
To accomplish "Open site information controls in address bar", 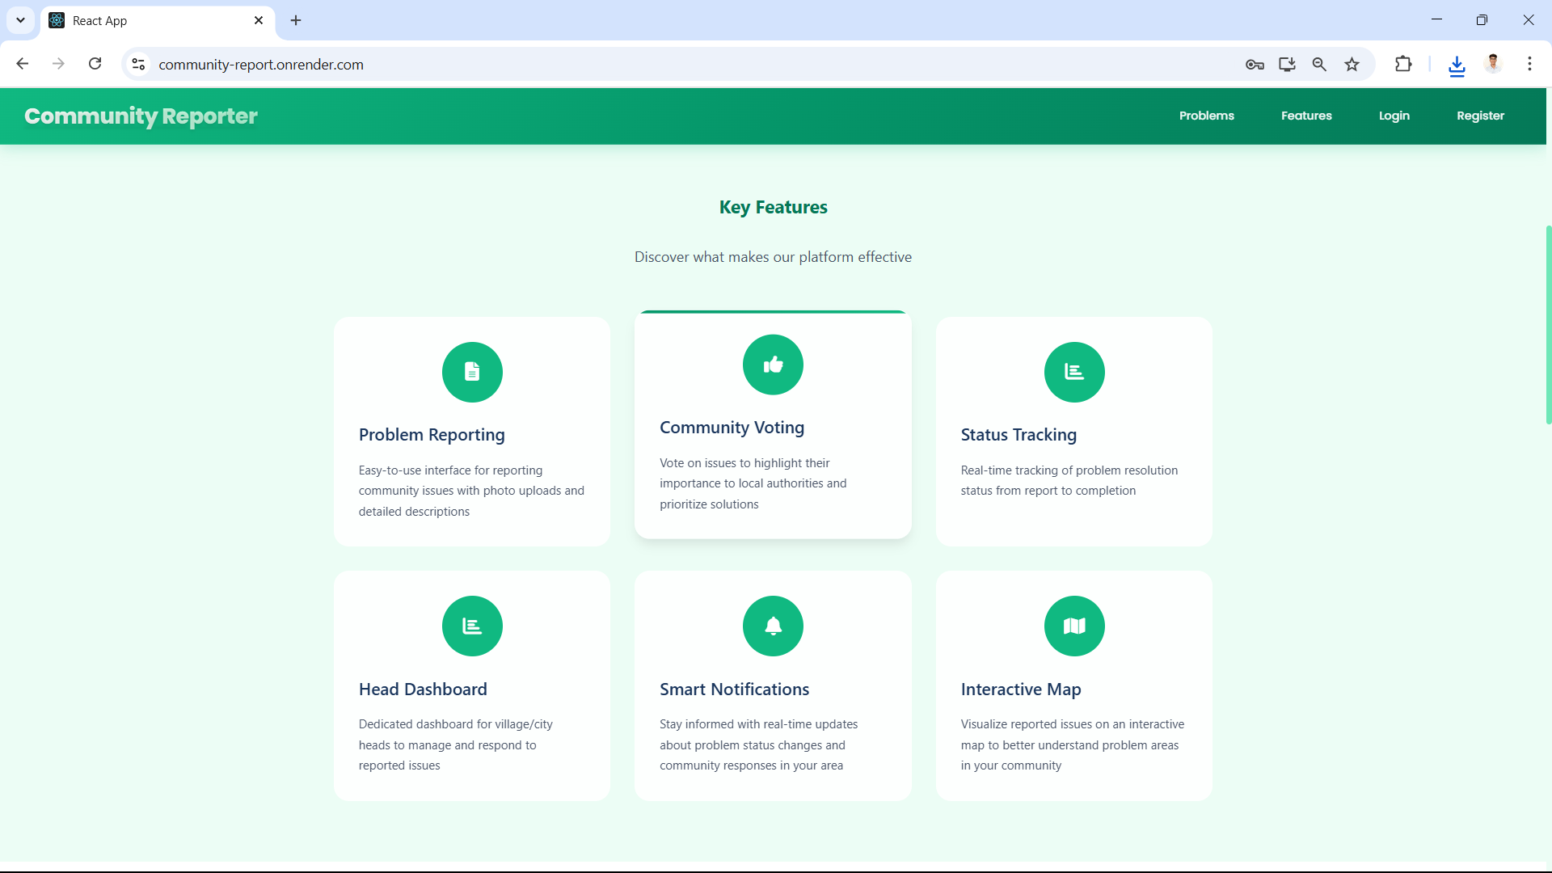I will coord(138,65).
